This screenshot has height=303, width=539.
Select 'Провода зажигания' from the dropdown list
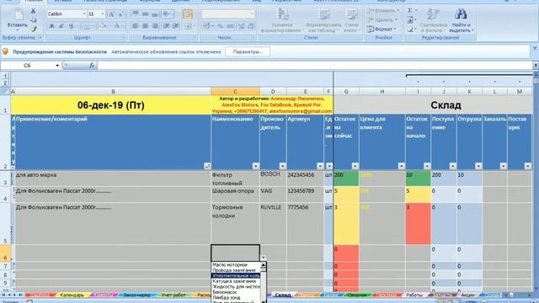236,270
